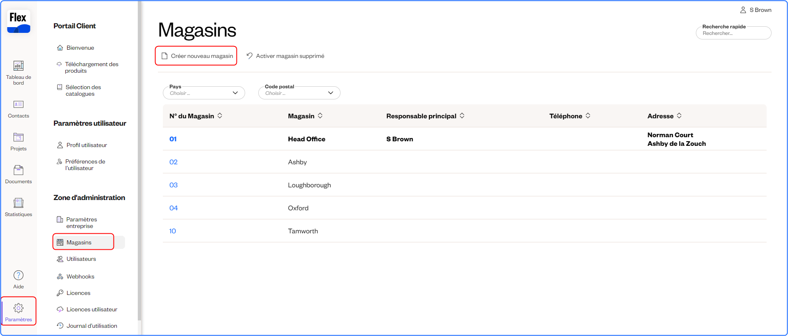
Task: Open the Tableau de bord icon
Action: (19, 66)
